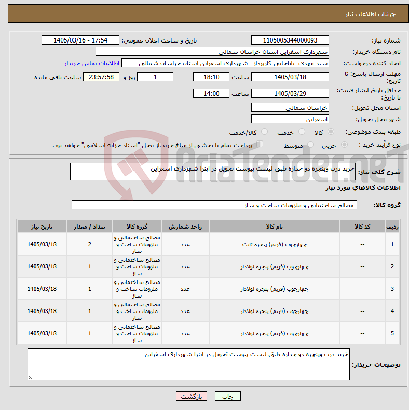Select the جزیی purchase type radio
Image resolution: width=409 pixels, height=410 pixels.
click(344, 144)
